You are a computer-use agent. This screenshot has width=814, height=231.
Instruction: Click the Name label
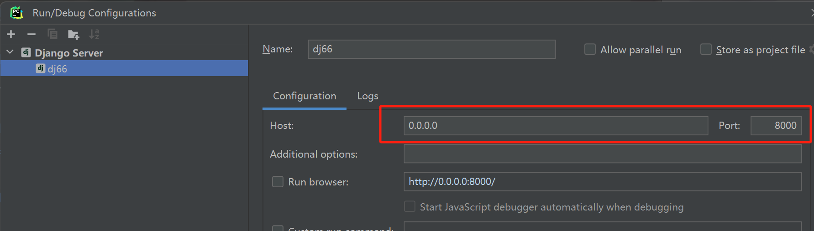click(278, 49)
